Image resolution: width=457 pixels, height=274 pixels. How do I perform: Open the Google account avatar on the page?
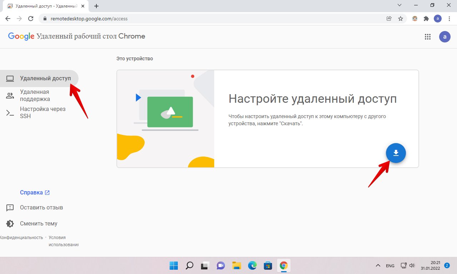[x=445, y=36]
